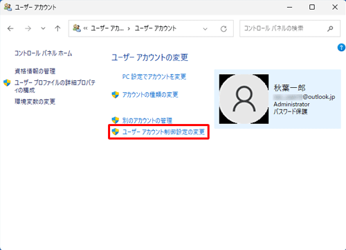
Task: Open アカウントの種類の変更 link
Action: [x=150, y=95]
